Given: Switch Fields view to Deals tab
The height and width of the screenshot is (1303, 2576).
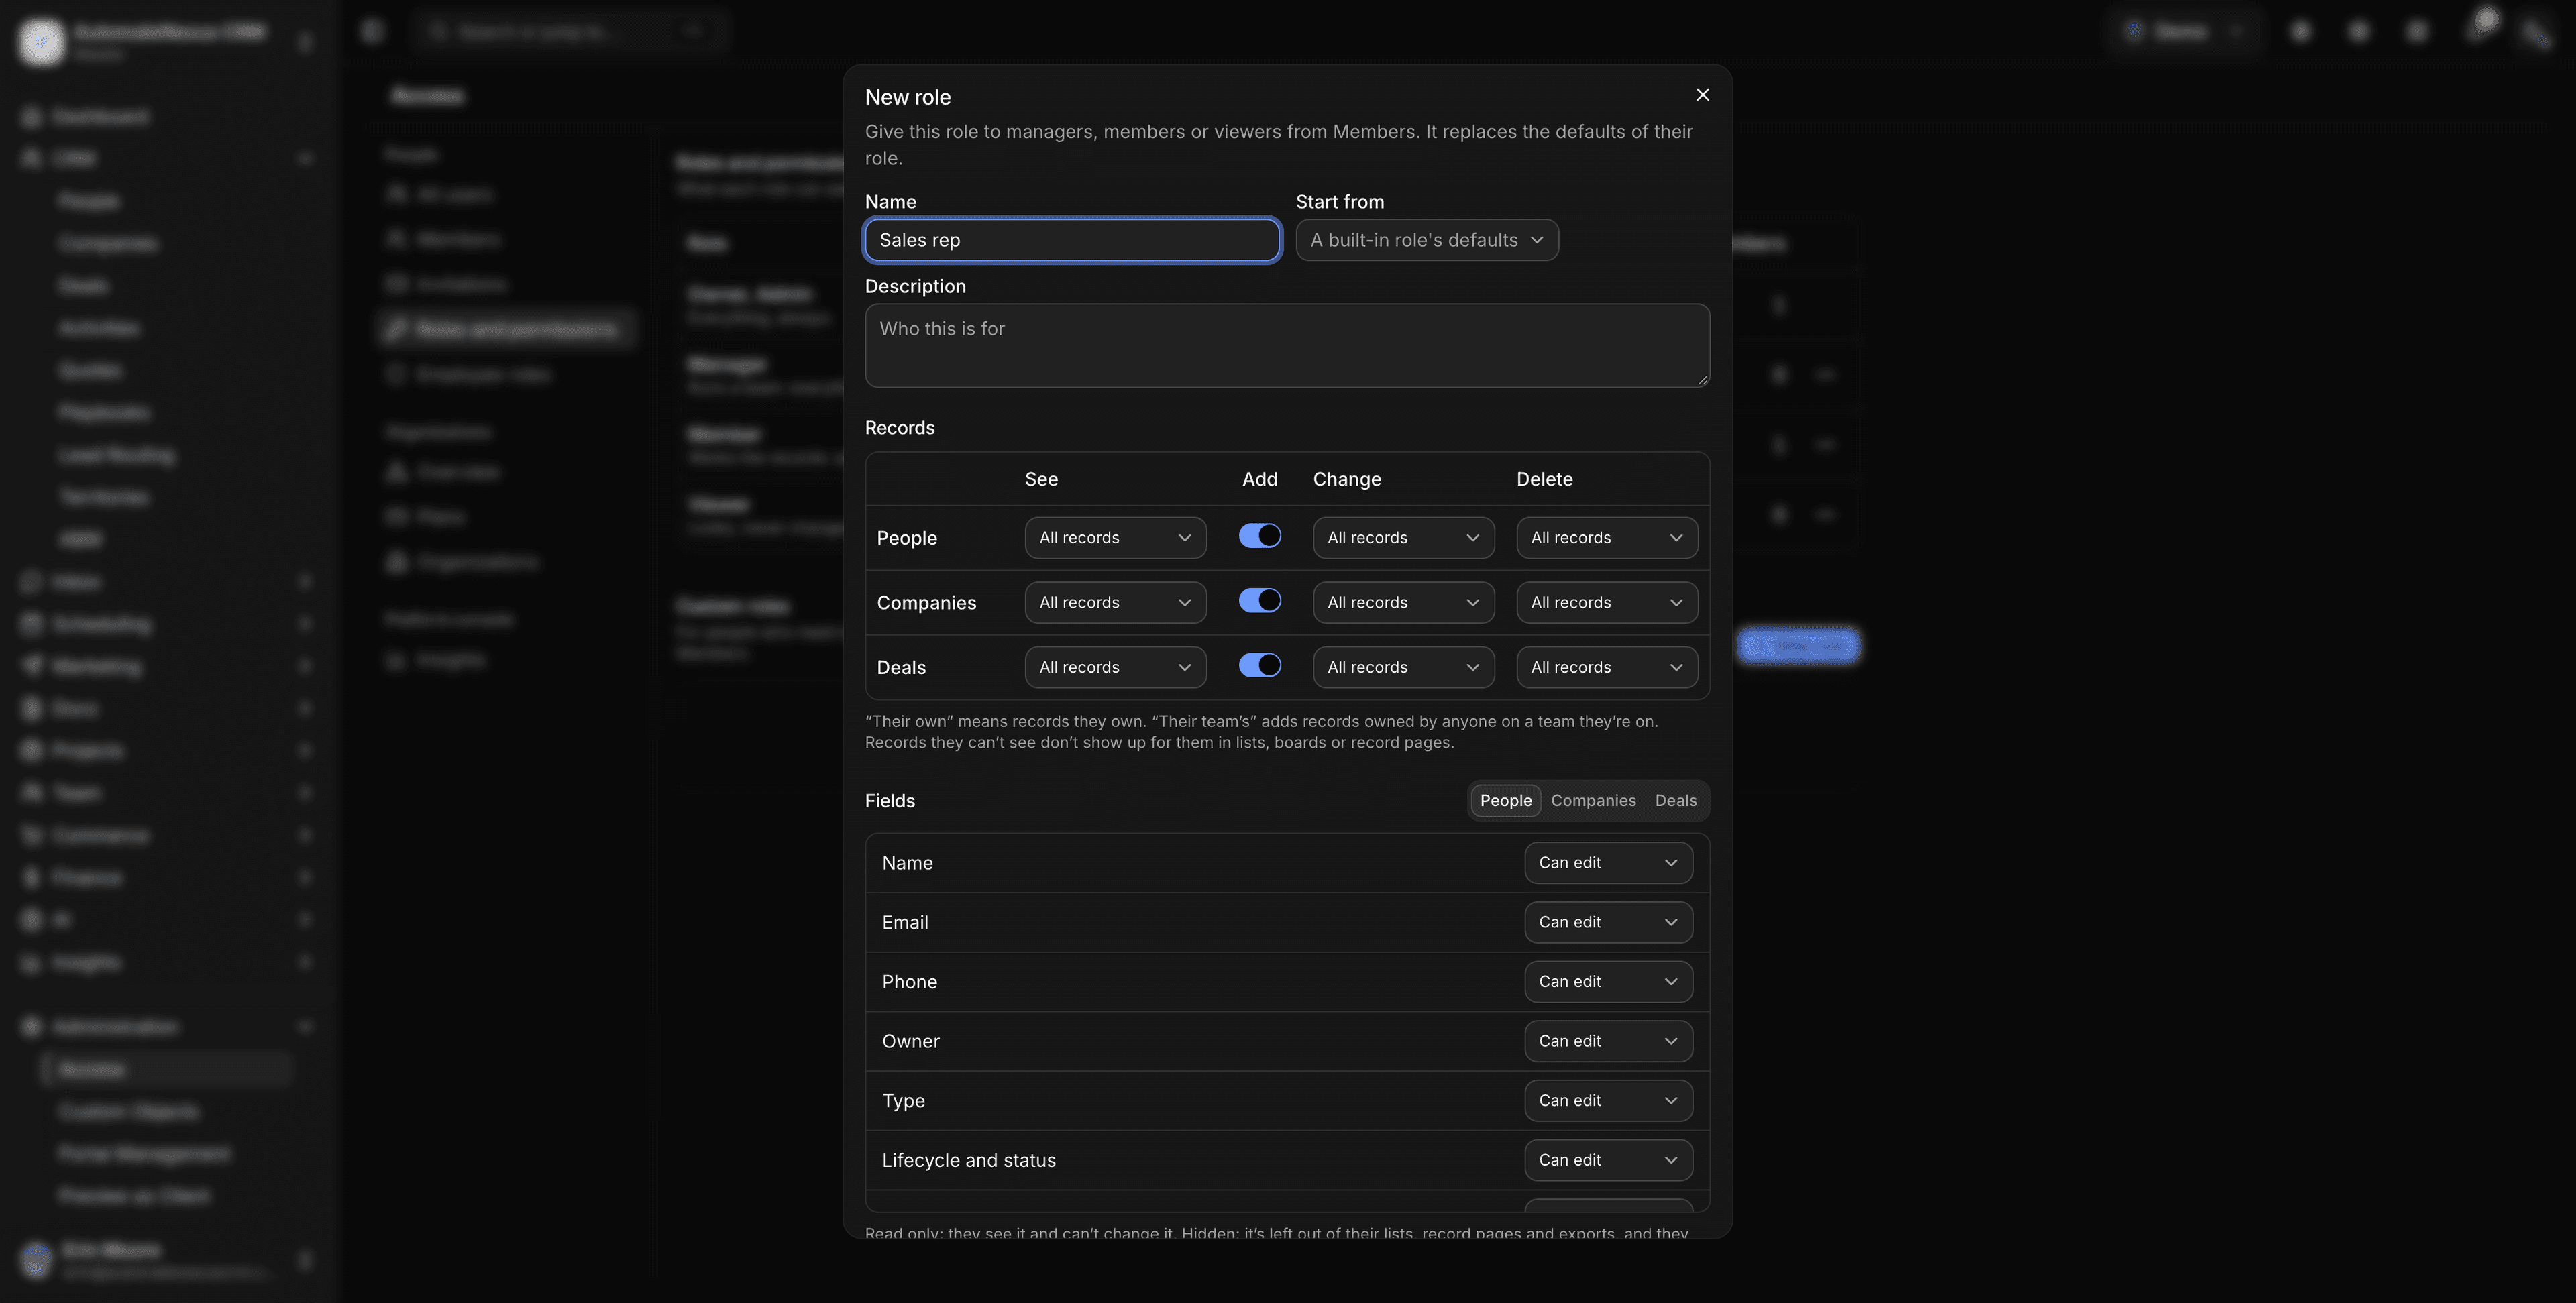Looking at the screenshot, I should click(1675, 801).
